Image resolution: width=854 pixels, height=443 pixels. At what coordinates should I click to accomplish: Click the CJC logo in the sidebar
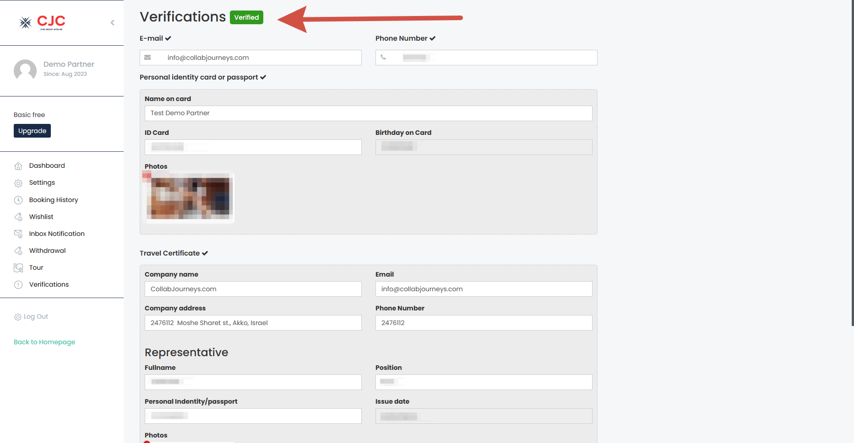click(43, 22)
